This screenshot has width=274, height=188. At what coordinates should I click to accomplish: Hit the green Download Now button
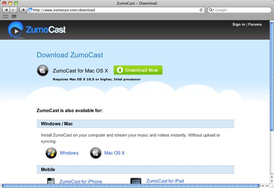point(138,70)
